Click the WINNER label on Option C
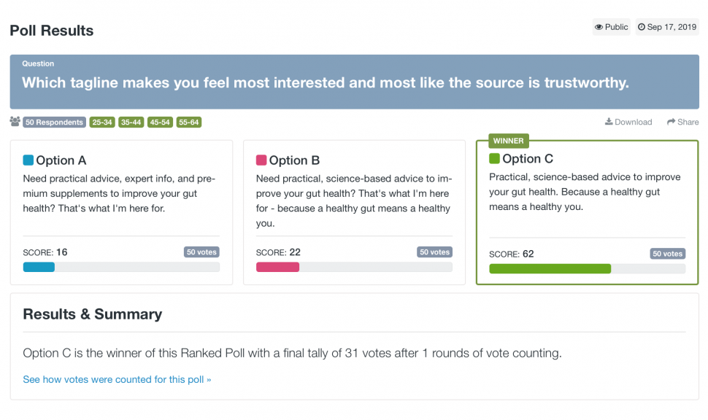This screenshot has width=708, height=420. tap(508, 141)
